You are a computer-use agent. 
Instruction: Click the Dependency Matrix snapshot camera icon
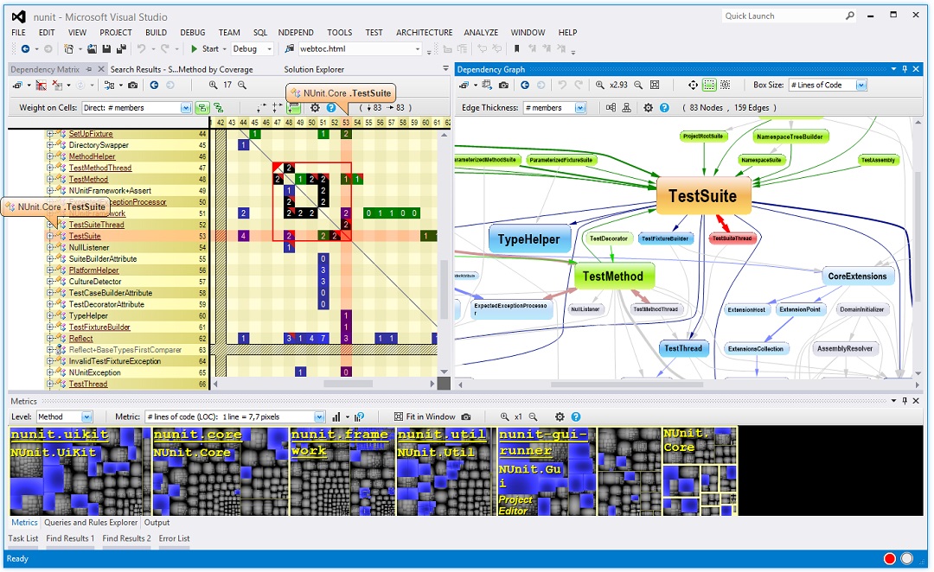[x=132, y=86]
